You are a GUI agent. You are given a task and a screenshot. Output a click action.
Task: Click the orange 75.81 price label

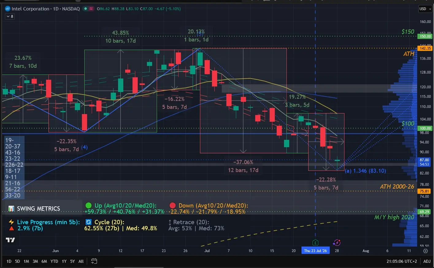[424, 191]
